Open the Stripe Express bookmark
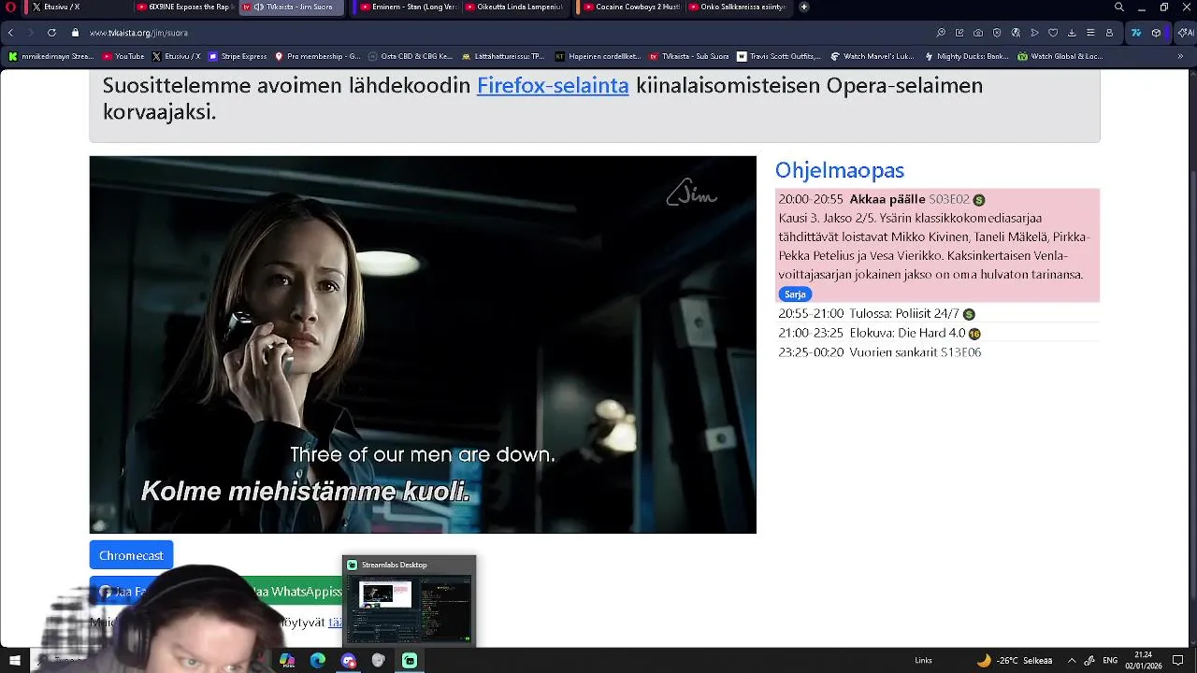This screenshot has height=673, width=1197. (238, 56)
